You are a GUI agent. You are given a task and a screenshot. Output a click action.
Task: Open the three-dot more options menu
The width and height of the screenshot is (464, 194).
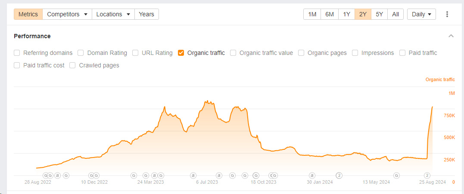click(x=447, y=14)
